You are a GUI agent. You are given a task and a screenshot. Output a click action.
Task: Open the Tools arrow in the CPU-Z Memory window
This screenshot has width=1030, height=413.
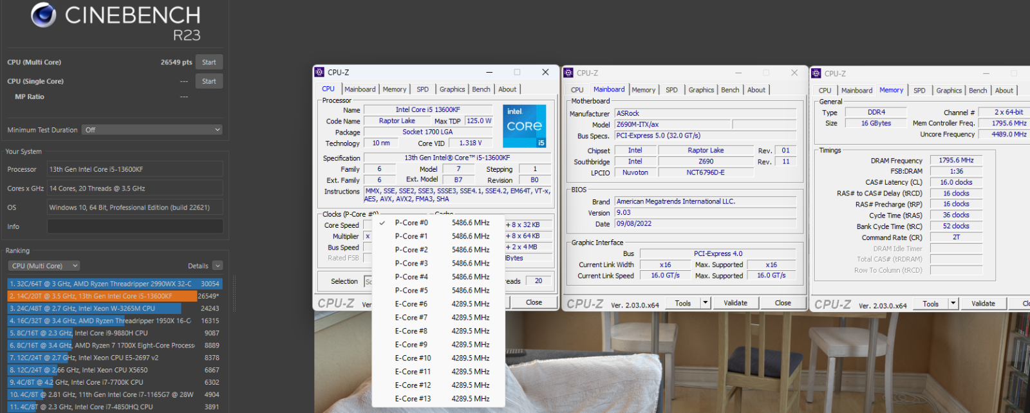point(953,304)
